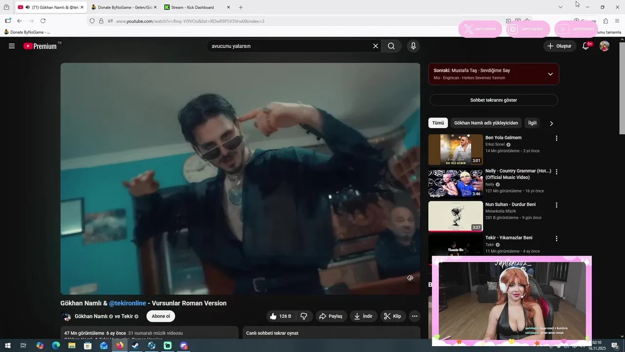Subscribe with Abone ol button
This screenshot has height=352, width=625.
pos(161,316)
